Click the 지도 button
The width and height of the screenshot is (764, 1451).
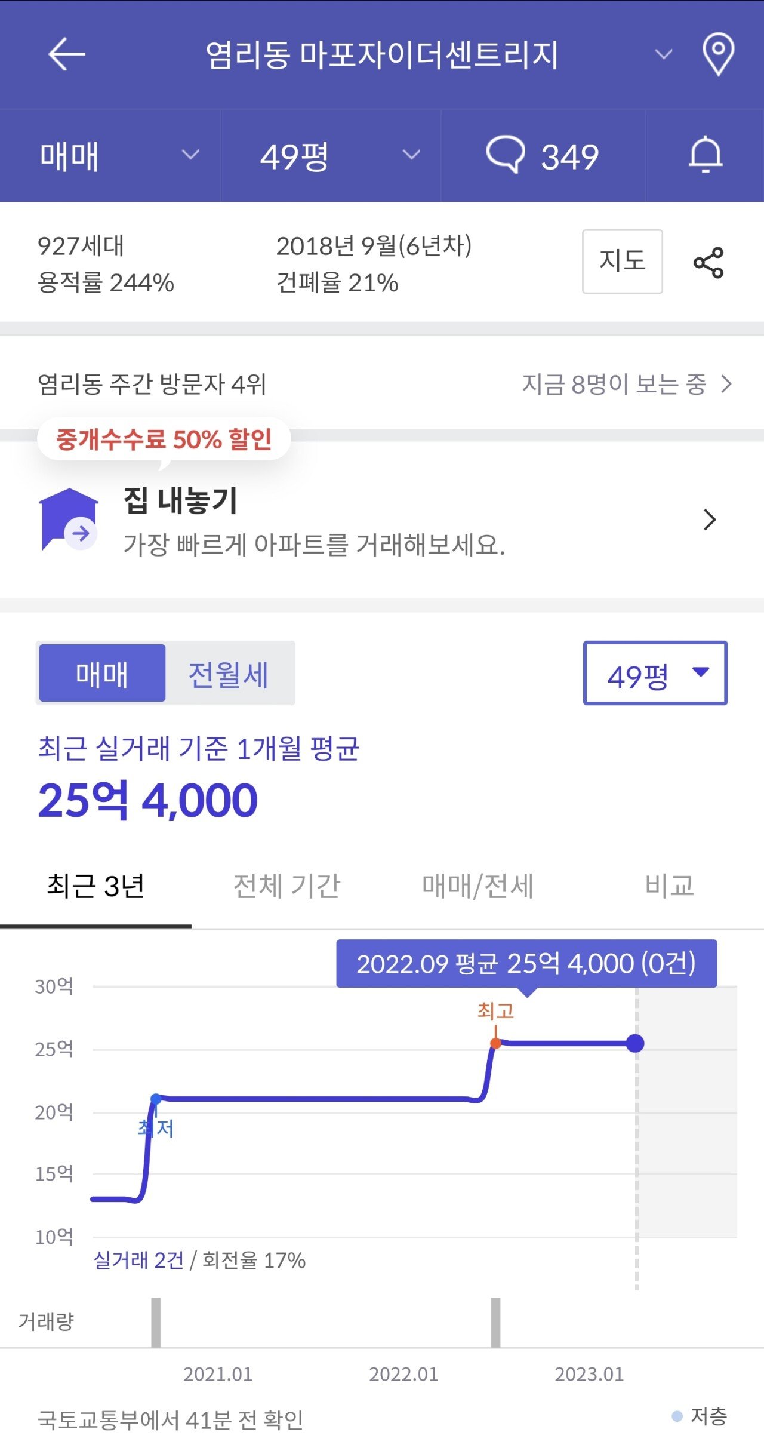(623, 262)
